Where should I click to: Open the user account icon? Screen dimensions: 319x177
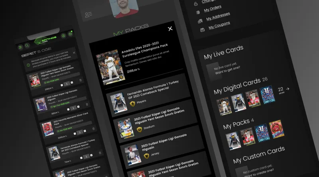[x=63, y=36]
